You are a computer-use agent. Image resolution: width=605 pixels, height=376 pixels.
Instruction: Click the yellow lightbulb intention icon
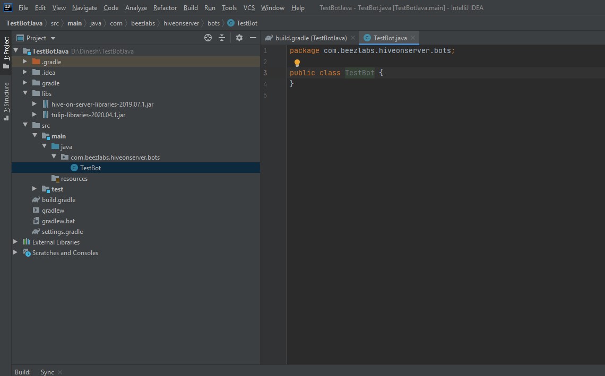pyautogui.click(x=297, y=63)
